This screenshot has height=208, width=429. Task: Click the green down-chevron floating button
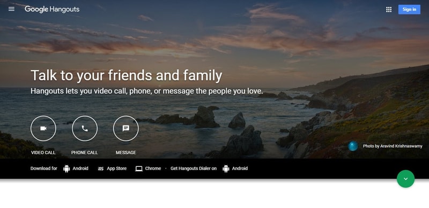tap(406, 179)
